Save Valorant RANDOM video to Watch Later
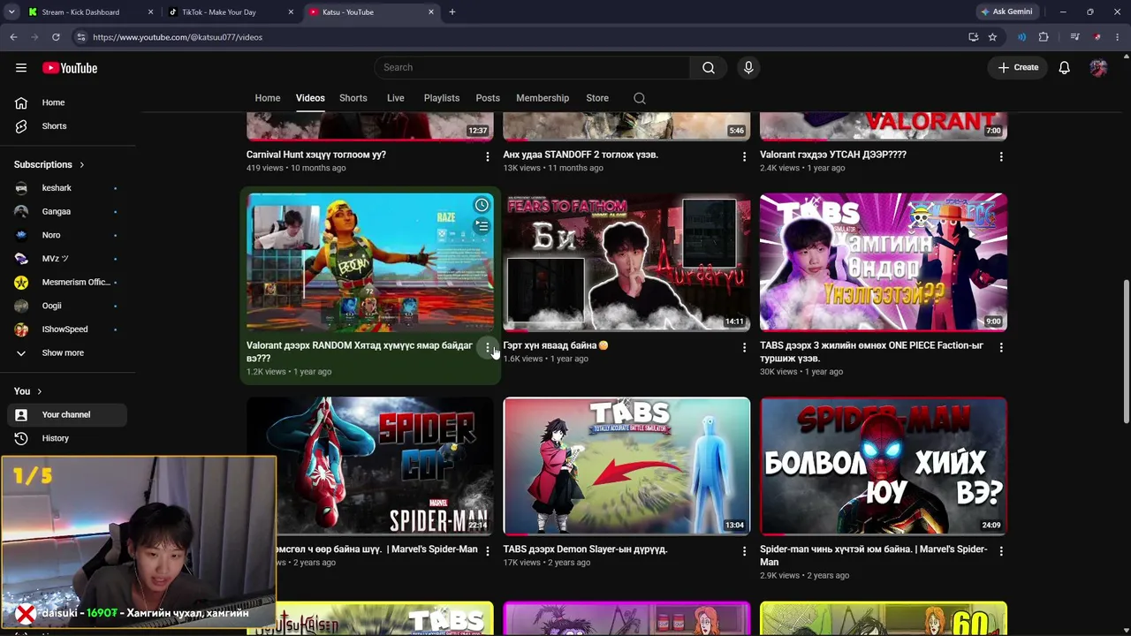1131x636 pixels. tap(482, 205)
